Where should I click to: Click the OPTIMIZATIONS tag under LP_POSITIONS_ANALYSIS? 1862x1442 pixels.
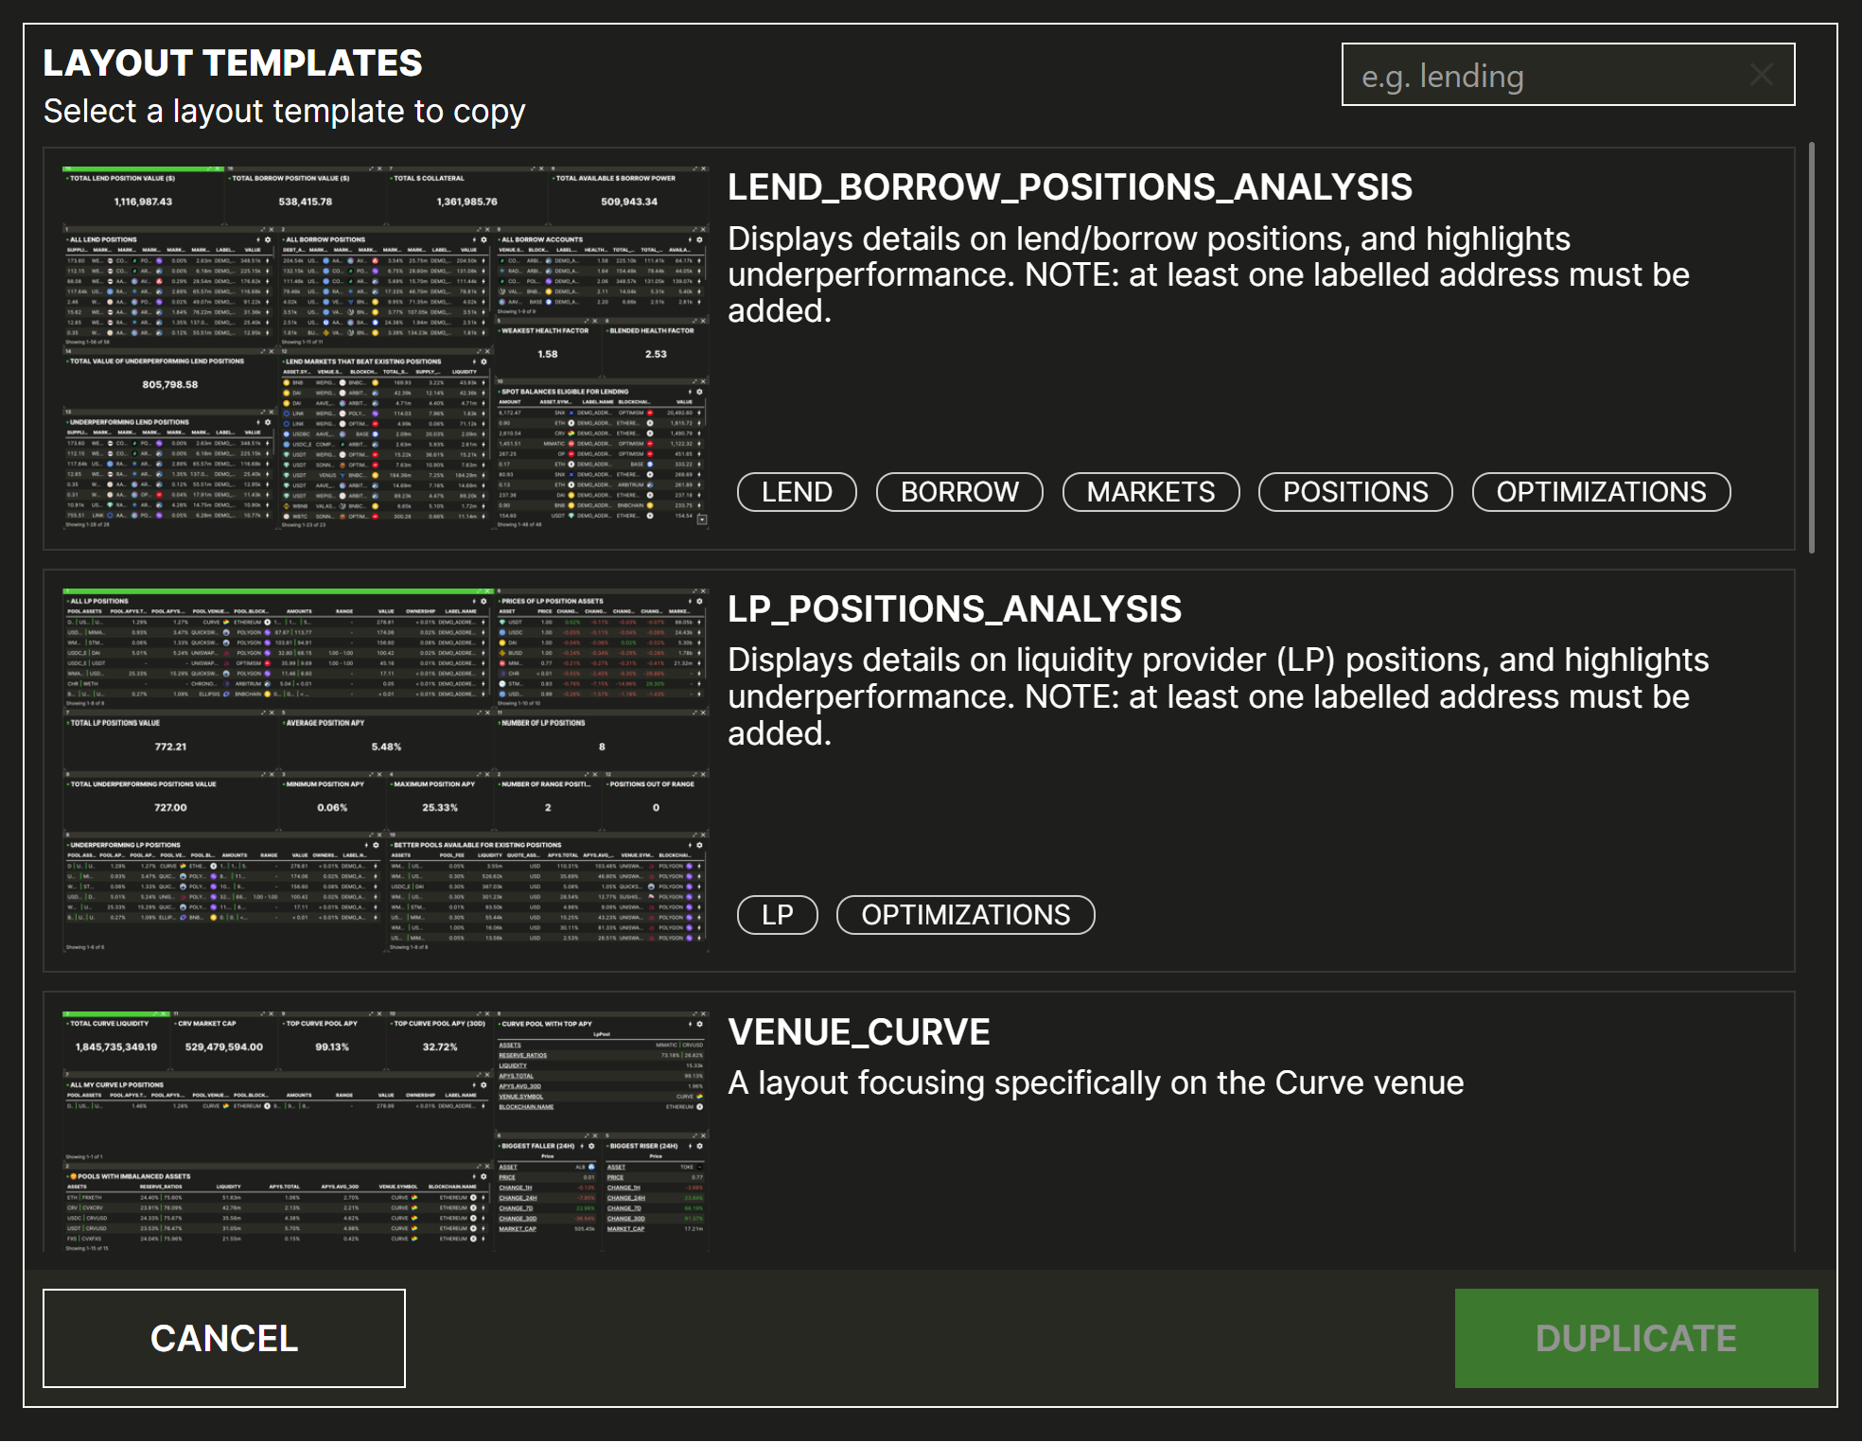click(965, 915)
